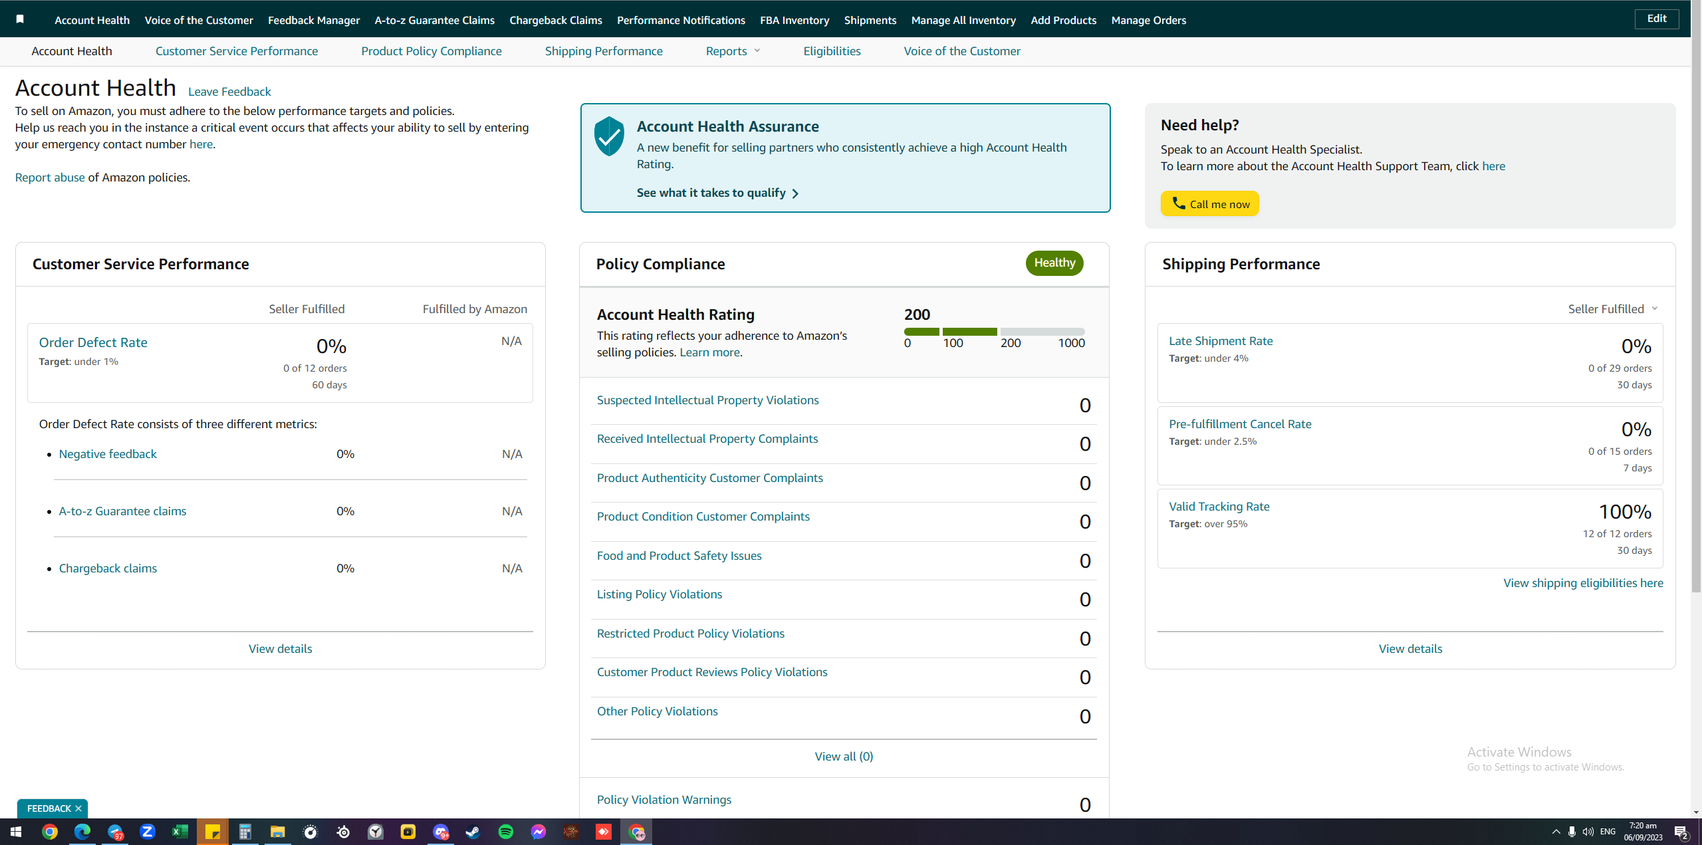Open Product Authenticity Customer Complaints

(x=709, y=478)
